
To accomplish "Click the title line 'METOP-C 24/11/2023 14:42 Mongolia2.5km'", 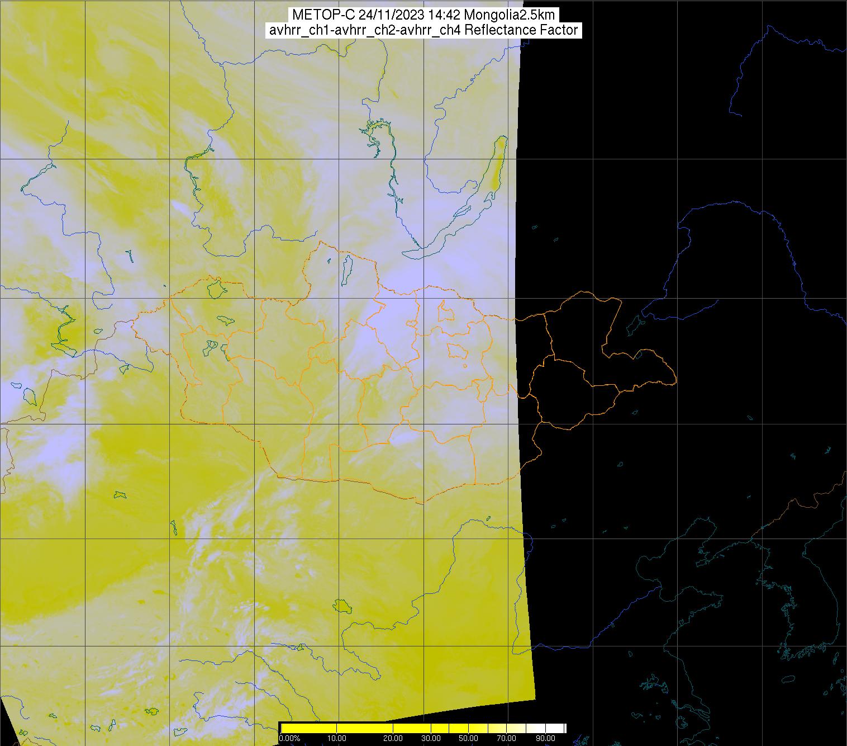I will (423, 15).
